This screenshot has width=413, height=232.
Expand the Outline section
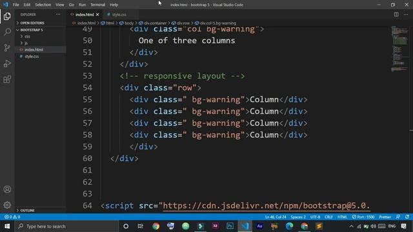[x=40, y=211]
